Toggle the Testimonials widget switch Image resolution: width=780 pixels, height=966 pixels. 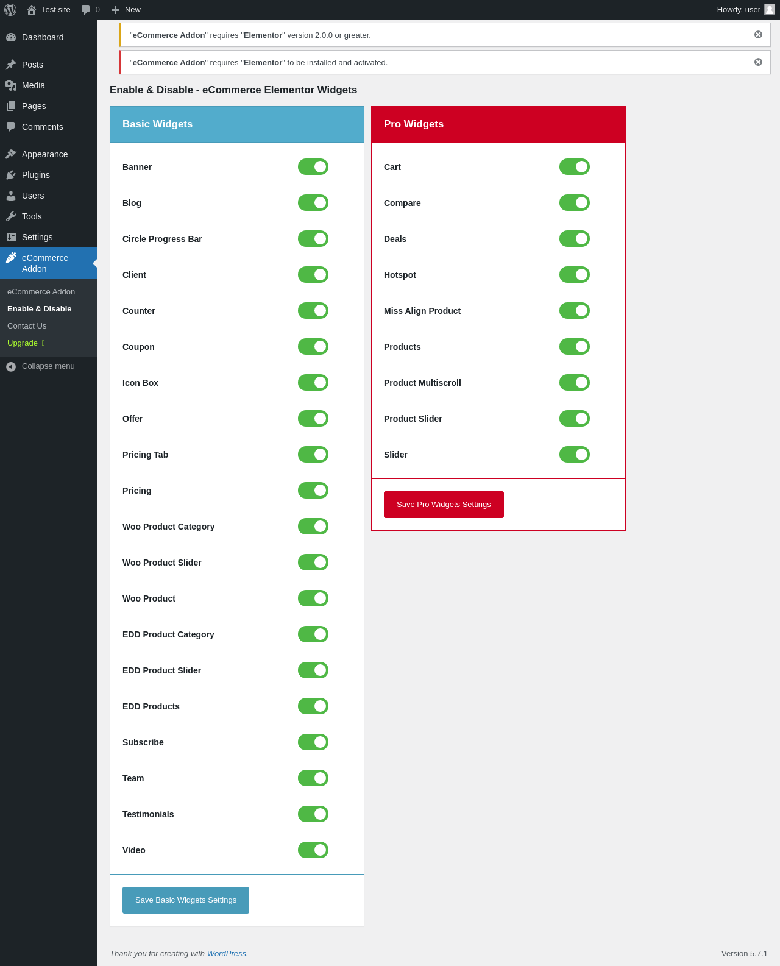[313, 814]
